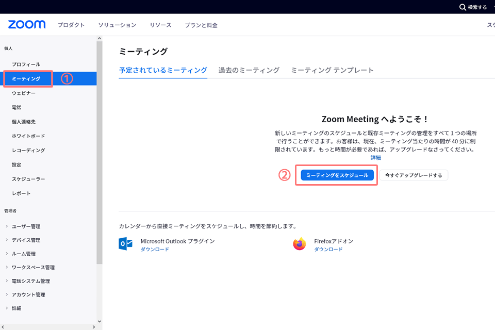The height and width of the screenshot is (330, 495).
Task: Click the Zoom logo in the header
Action: coord(26,24)
